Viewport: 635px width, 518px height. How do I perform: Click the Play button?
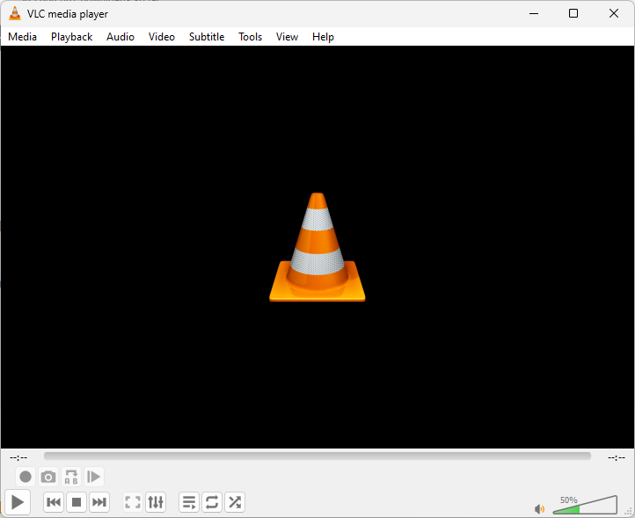pos(18,502)
